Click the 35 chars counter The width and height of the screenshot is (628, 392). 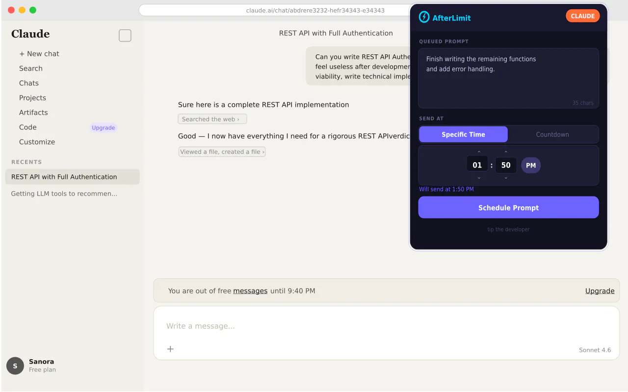coord(583,103)
